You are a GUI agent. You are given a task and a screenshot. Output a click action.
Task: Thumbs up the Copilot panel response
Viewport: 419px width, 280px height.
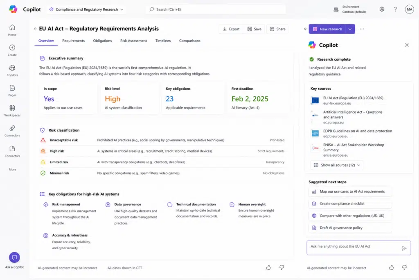[x=392, y=267]
